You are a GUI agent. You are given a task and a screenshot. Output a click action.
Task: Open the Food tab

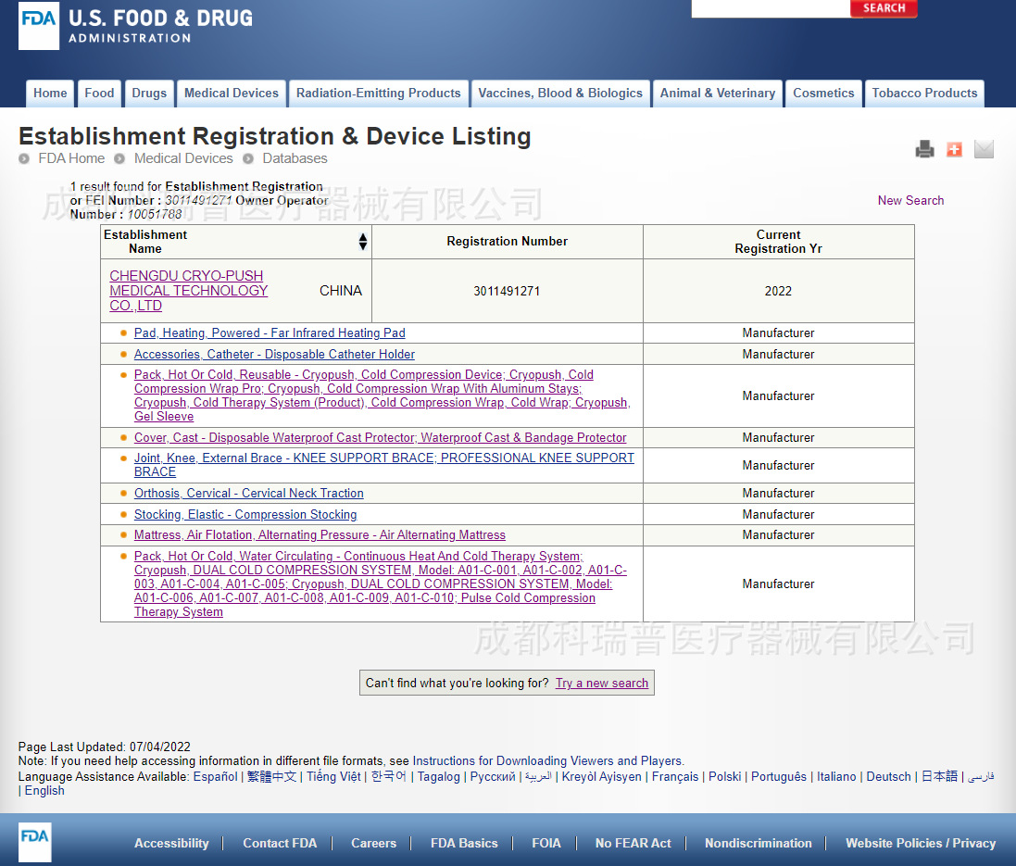[x=99, y=94]
